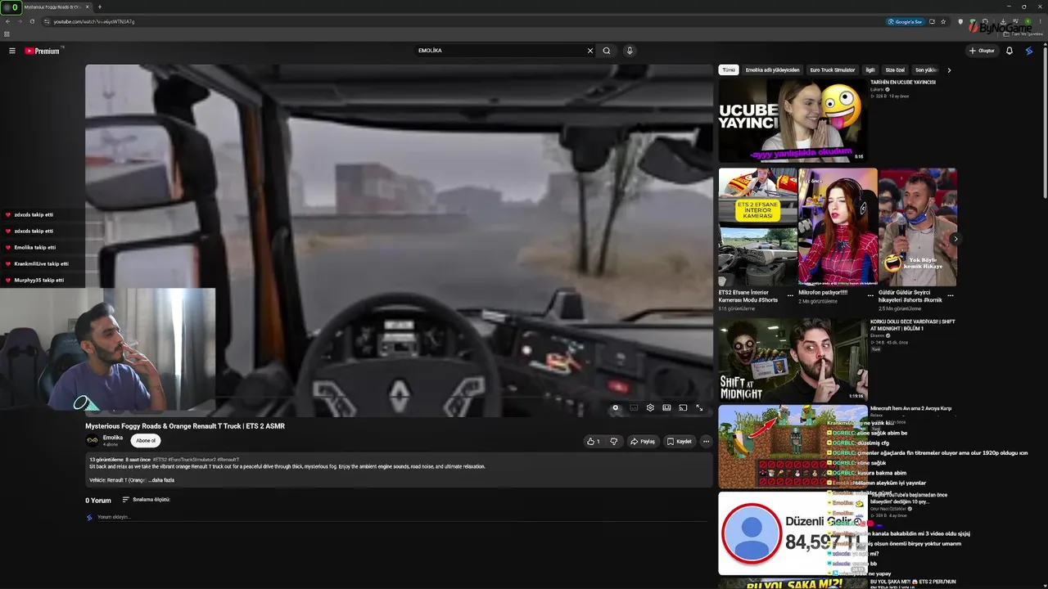Select the Emolika adlı yükleyiciden chip

(772, 70)
